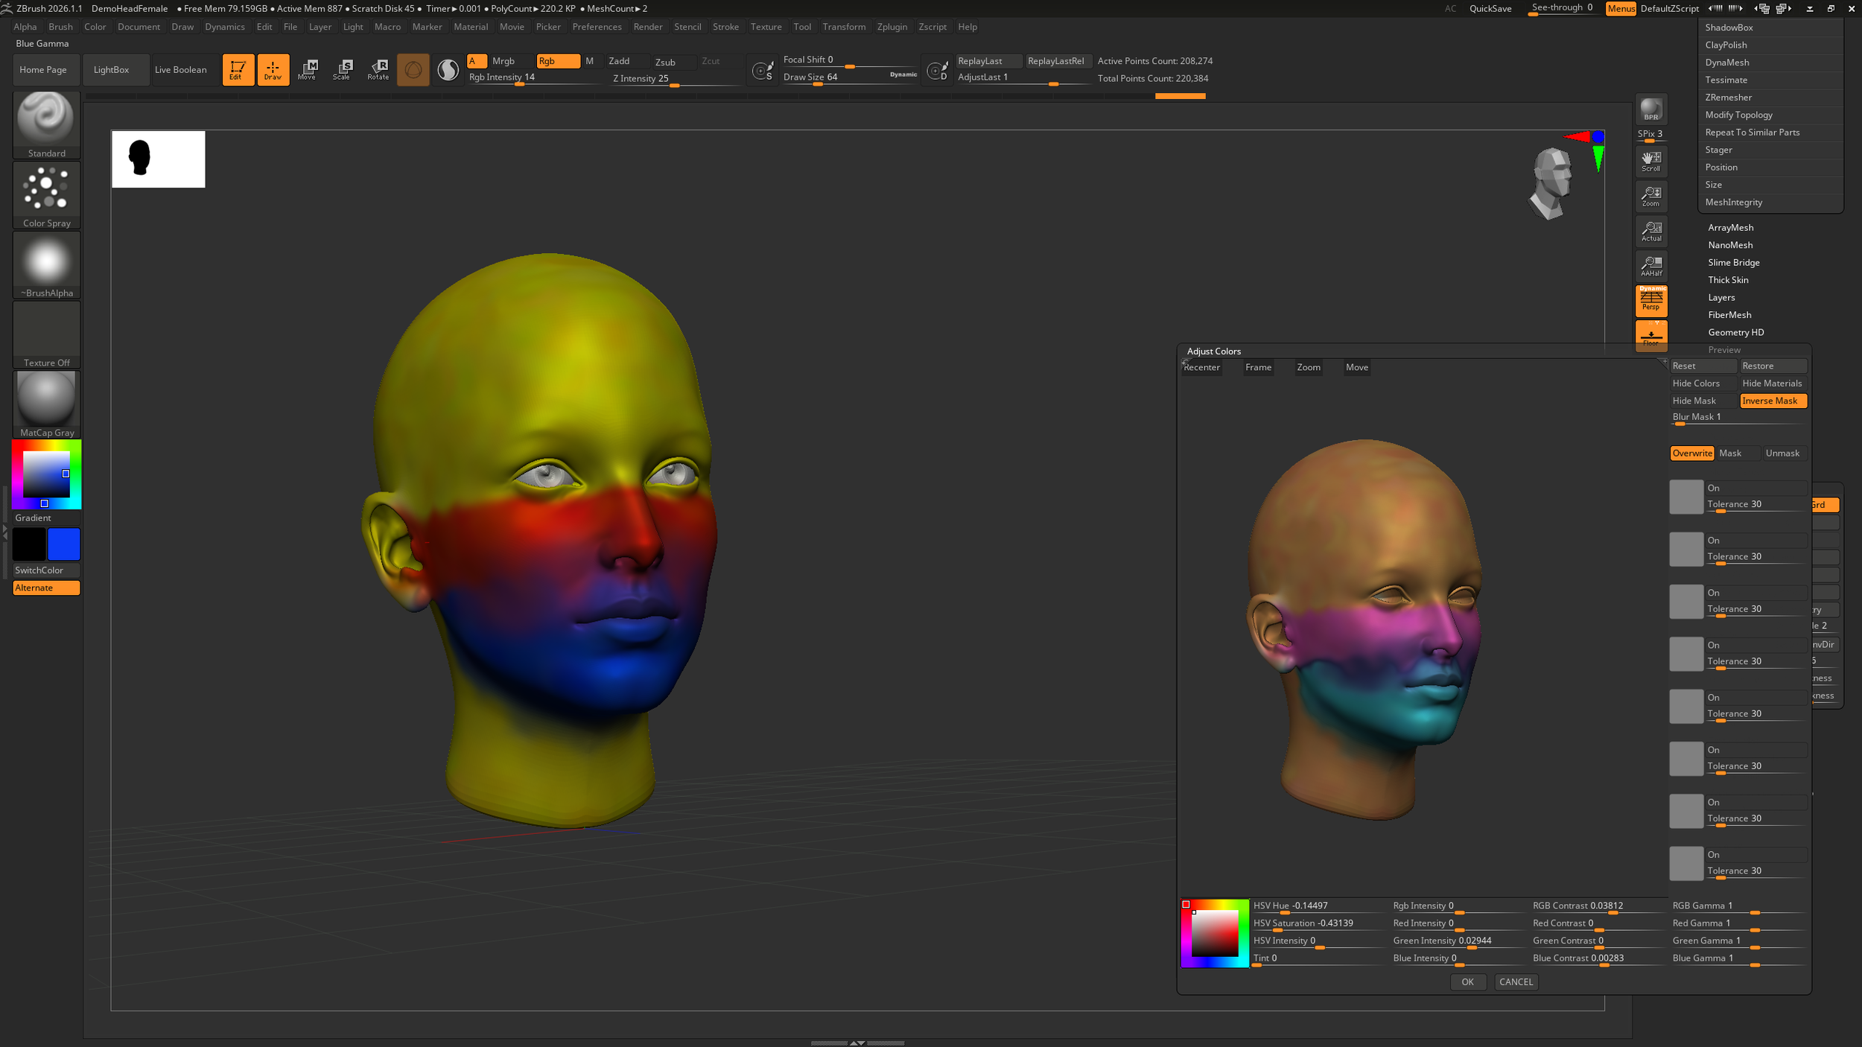Toggle Persp perspective view icon

[1650, 300]
